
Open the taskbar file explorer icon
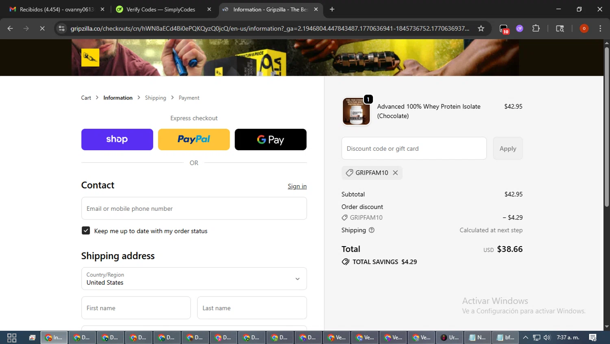(x=33, y=338)
